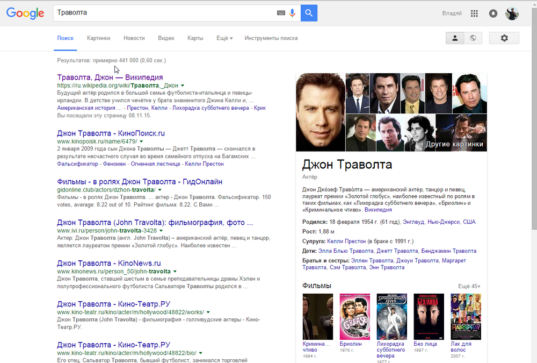Click the Google logo
537x363 pixels.
25,13
